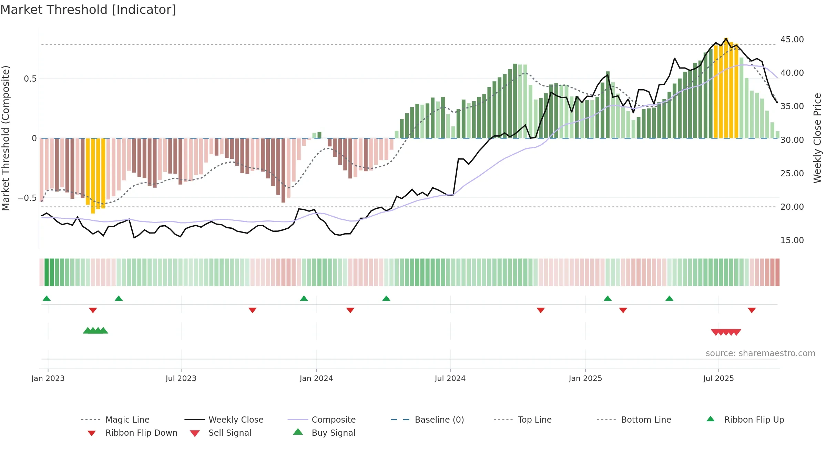Click the 20.00 price axis label
Viewport: 827px width, 465px height.
[792, 207]
